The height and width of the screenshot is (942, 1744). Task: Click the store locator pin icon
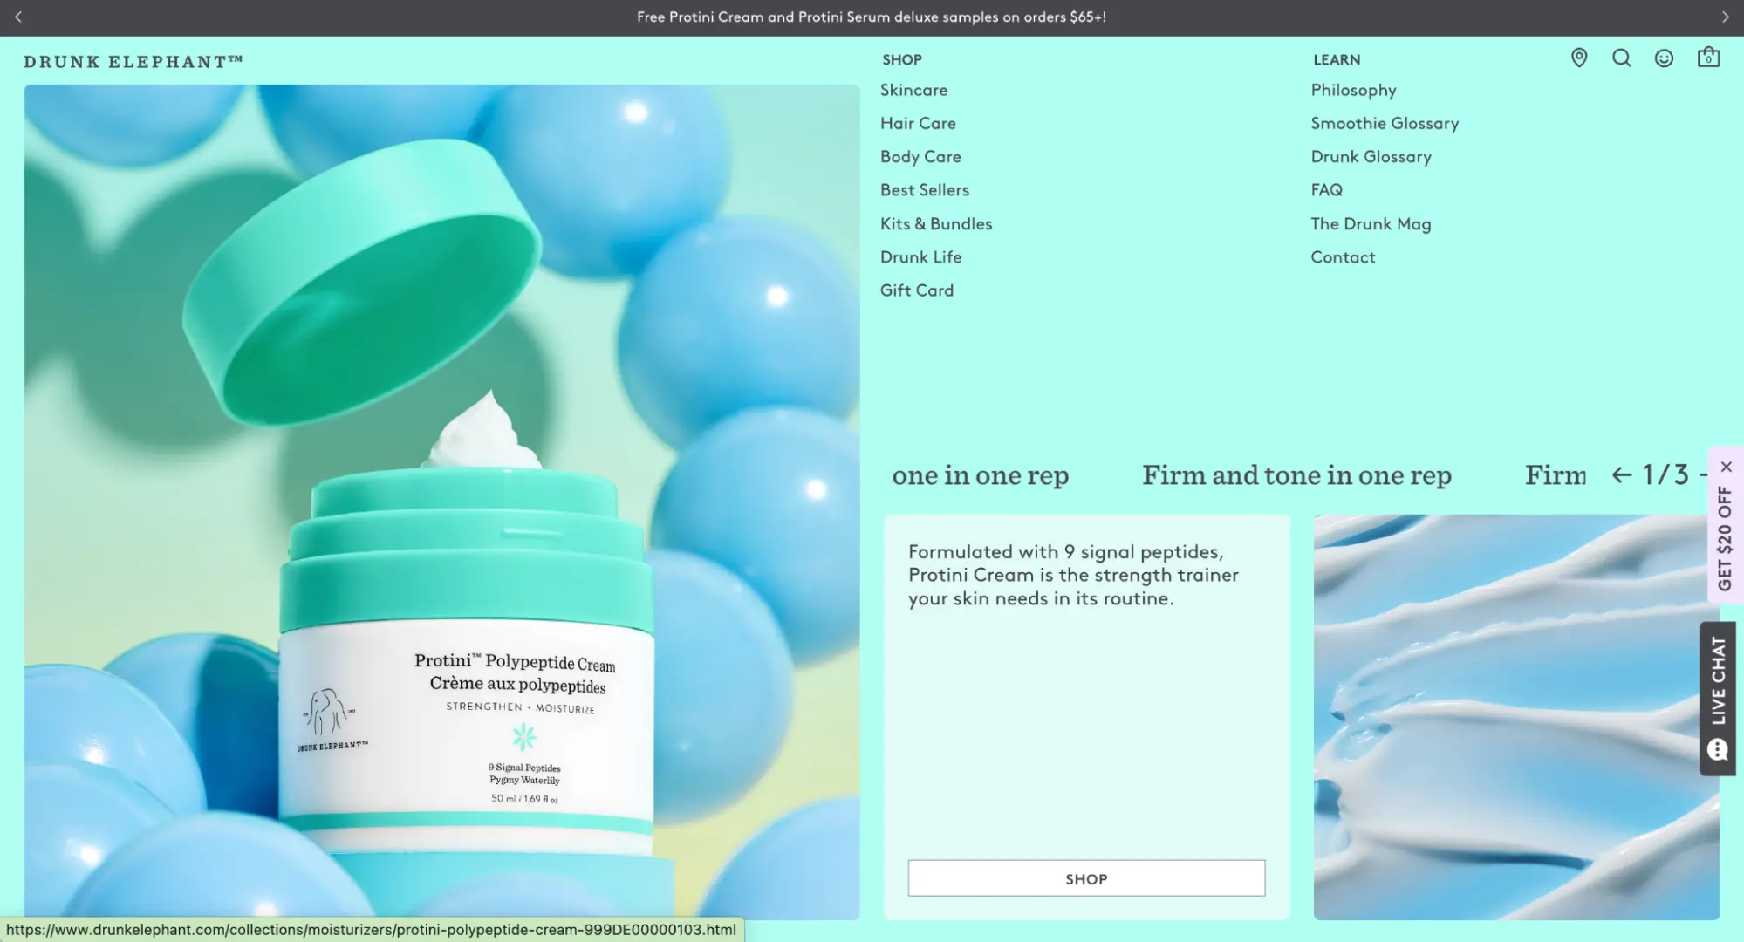click(x=1578, y=58)
